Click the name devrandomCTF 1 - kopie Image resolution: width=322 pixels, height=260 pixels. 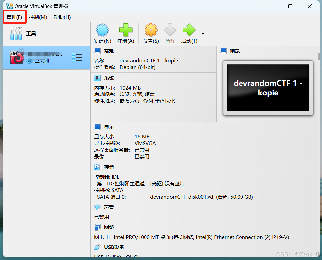149,61
